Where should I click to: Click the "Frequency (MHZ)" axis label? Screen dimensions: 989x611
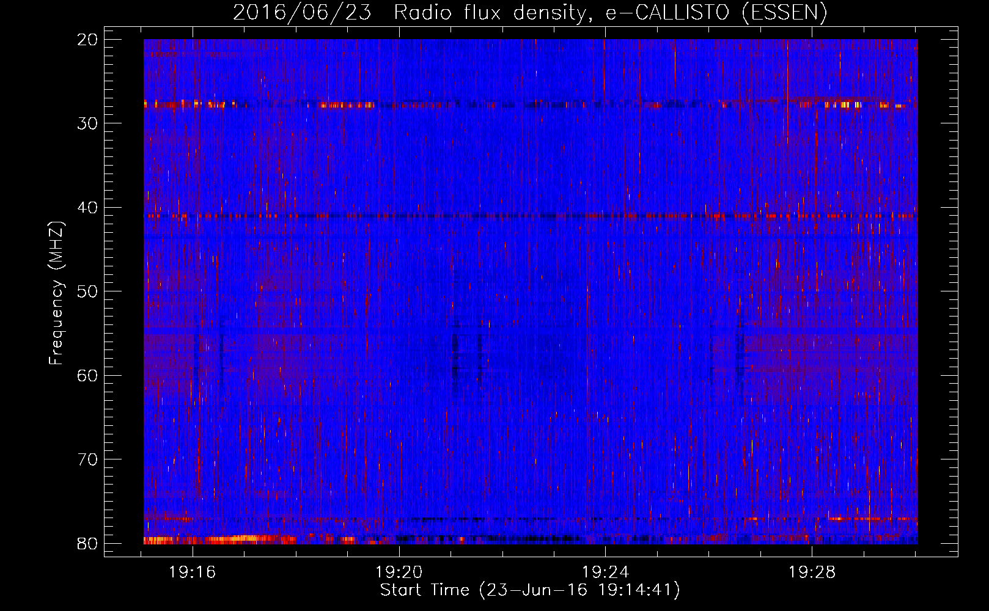coord(56,293)
